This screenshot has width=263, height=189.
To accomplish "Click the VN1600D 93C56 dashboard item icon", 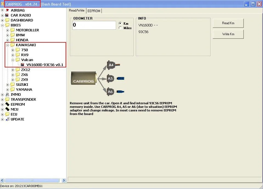I will pos(23,65).
